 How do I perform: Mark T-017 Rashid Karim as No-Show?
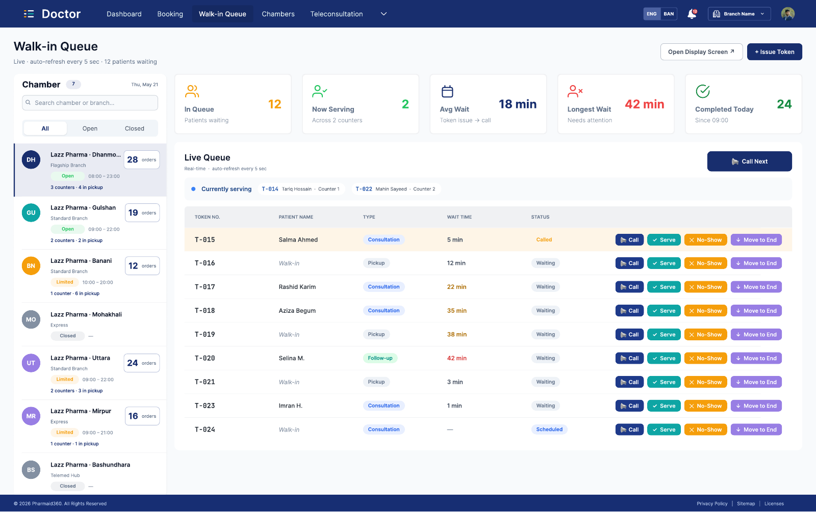705,287
